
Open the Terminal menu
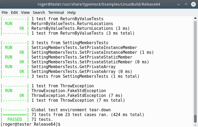coord(56,13)
